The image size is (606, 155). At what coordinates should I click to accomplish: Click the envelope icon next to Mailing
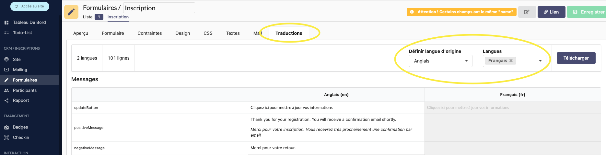[6, 70]
